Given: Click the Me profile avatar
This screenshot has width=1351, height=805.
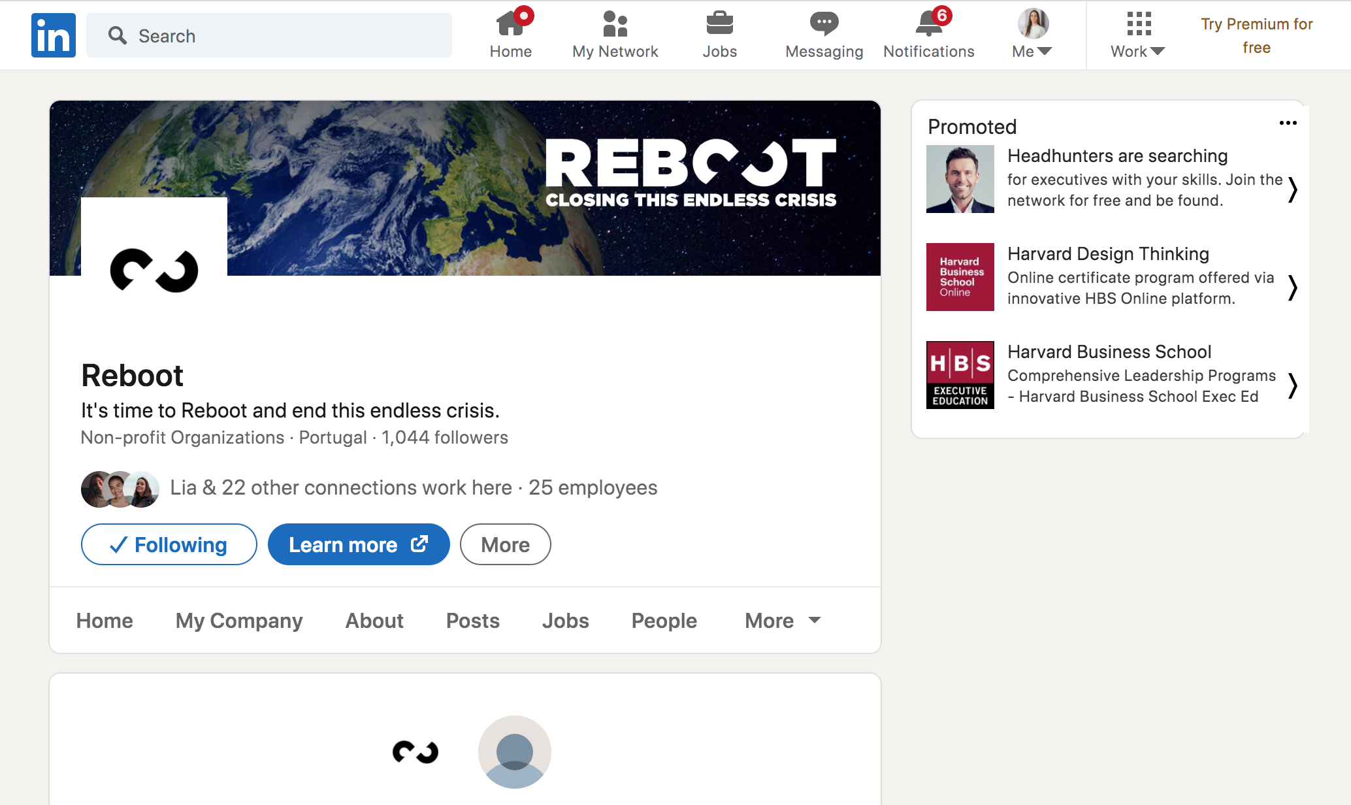Looking at the screenshot, I should click(x=1033, y=24).
